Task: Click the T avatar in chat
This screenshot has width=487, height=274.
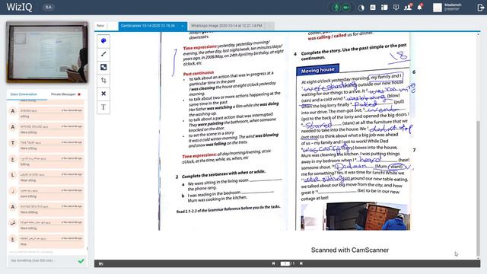Action: (13, 142)
